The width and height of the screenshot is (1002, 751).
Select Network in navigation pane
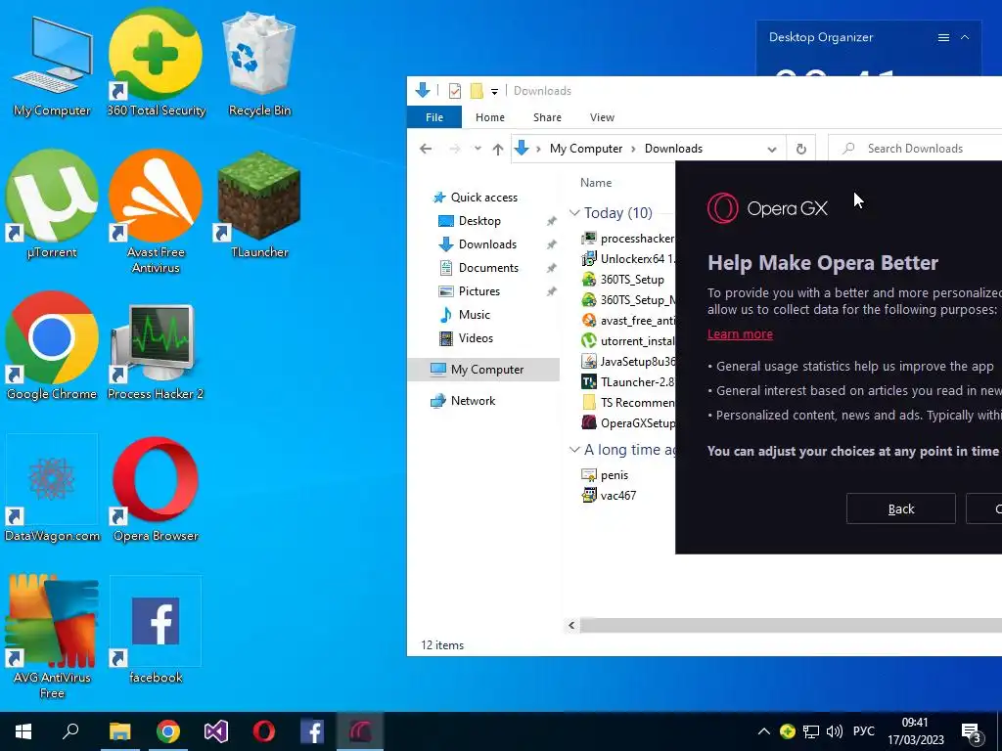tap(464, 401)
